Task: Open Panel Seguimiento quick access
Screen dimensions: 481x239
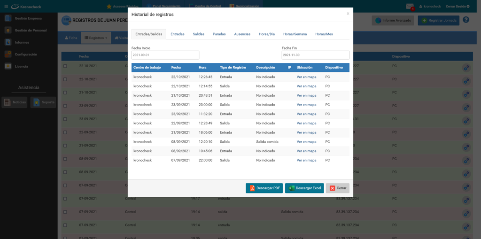Action: pyautogui.click(x=164, y=6)
